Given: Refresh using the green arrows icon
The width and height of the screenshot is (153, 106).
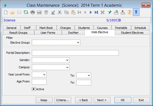Looking at the screenshot, I should 26,12.
